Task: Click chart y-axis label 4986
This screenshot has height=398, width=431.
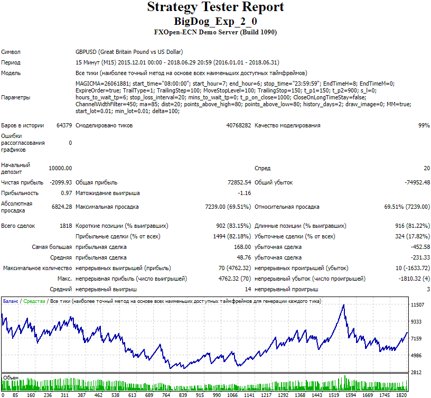Action: click(x=416, y=356)
